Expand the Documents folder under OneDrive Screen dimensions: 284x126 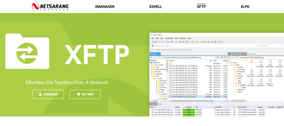click(x=152, y=65)
